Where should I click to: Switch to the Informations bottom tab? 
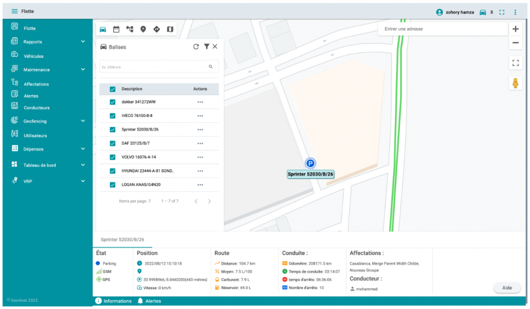113,301
